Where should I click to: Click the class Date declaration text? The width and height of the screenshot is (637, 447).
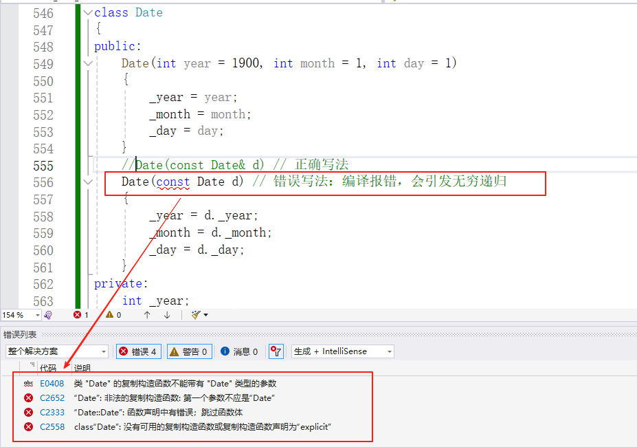(x=128, y=12)
